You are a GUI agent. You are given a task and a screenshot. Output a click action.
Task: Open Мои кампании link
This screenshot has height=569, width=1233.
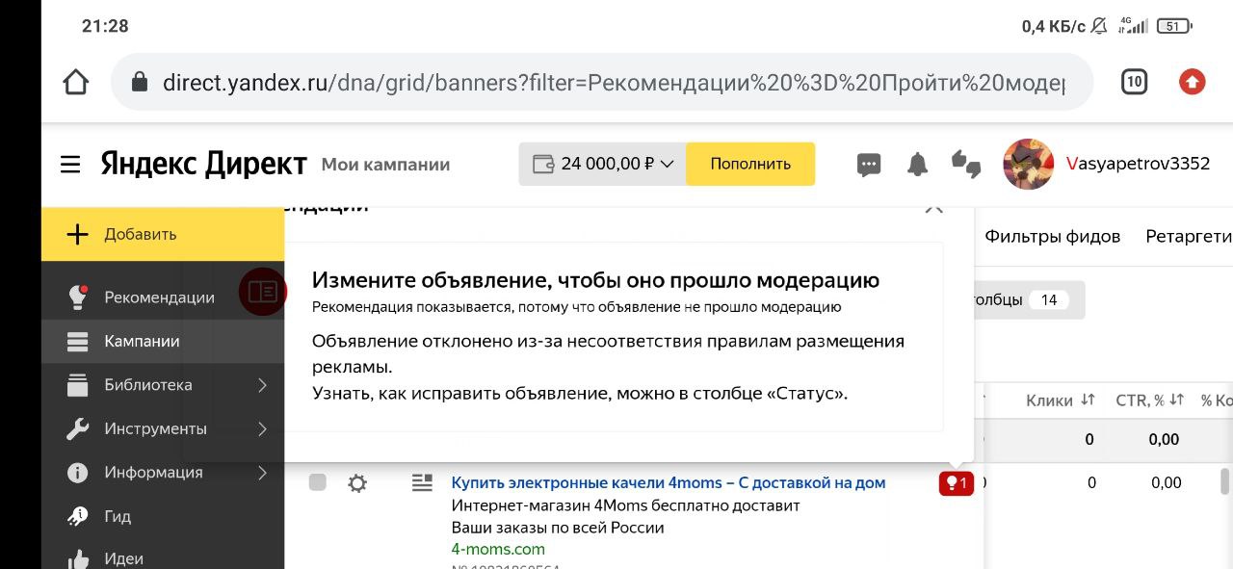click(x=385, y=165)
